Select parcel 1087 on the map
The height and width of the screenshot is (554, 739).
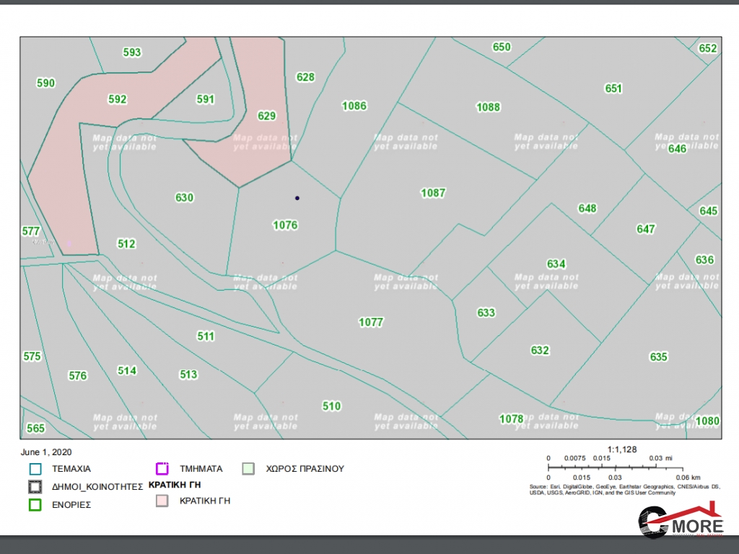433,193
